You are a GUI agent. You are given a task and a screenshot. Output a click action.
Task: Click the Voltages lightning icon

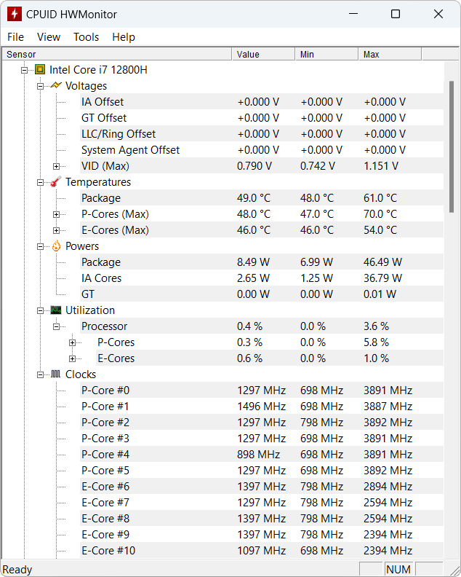[56, 85]
